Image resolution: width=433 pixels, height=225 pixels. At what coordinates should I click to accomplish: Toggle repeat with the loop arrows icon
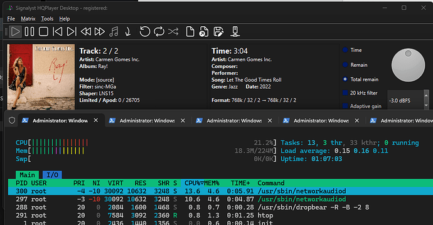click(159, 31)
